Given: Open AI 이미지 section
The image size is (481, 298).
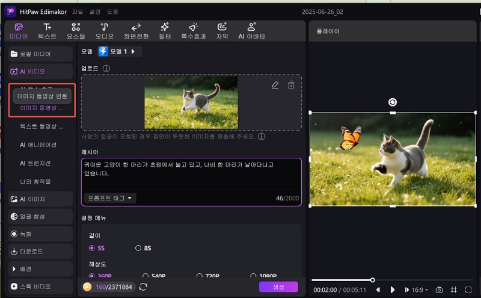Looking at the screenshot, I should coord(40,199).
